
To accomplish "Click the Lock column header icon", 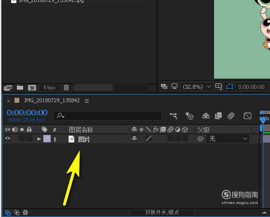I will tap(29, 129).
